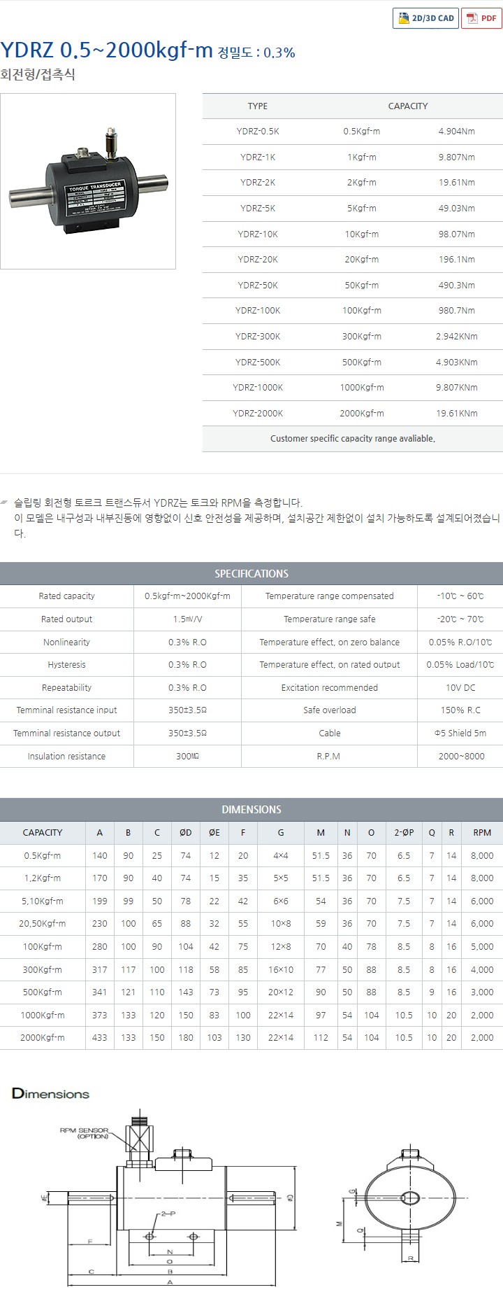Image resolution: width=503 pixels, height=1306 pixels.
Task: Click the ØD column header
Action: click(x=185, y=833)
